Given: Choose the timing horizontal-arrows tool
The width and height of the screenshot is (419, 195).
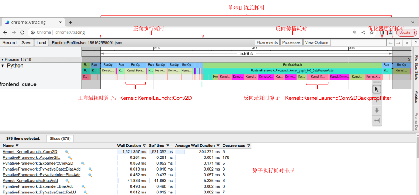Looking at the screenshot, I should tap(377, 120).
